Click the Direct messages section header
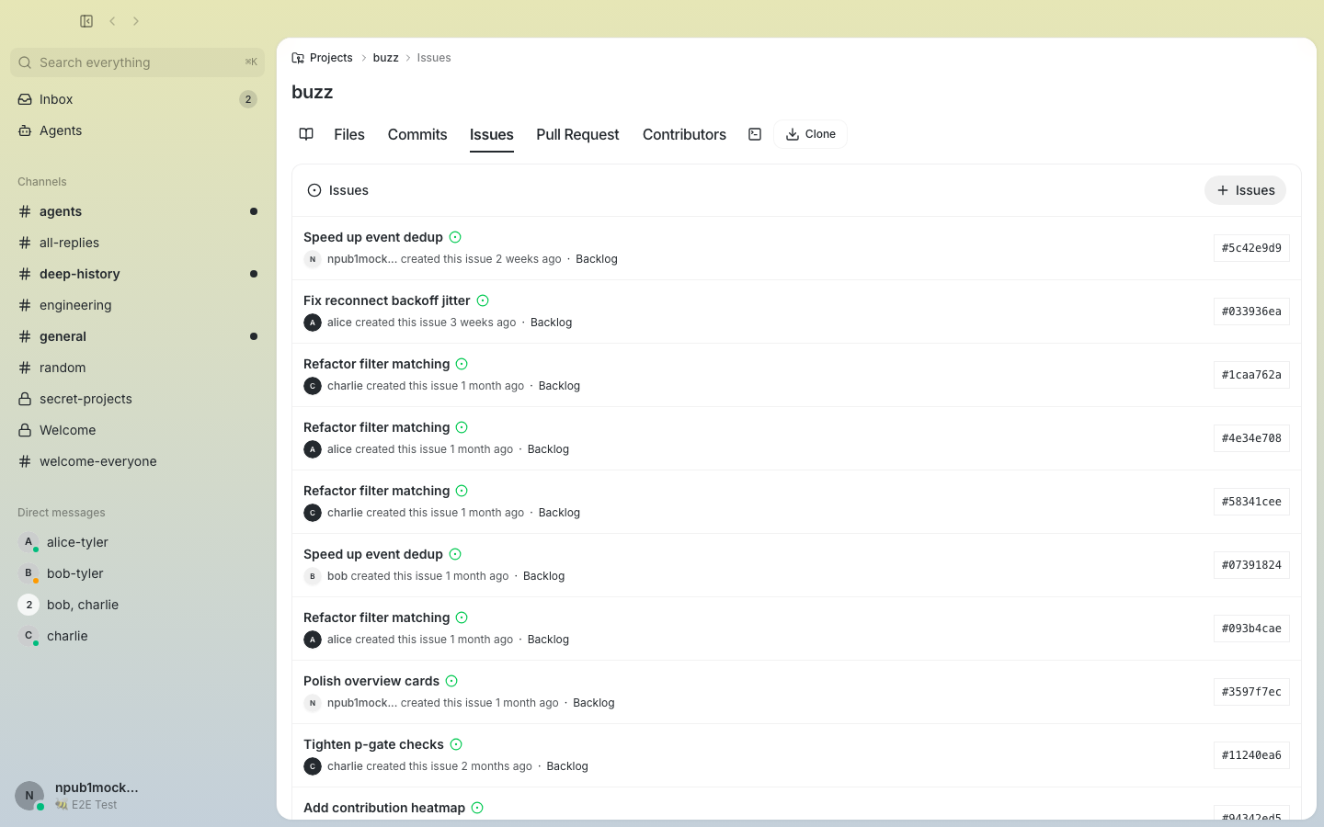The height and width of the screenshot is (827, 1324). (62, 513)
